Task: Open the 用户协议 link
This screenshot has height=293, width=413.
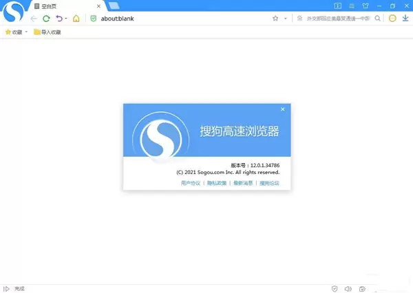Action: click(191, 183)
